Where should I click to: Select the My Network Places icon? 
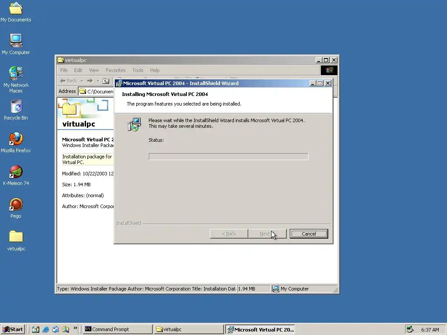(16, 80)
